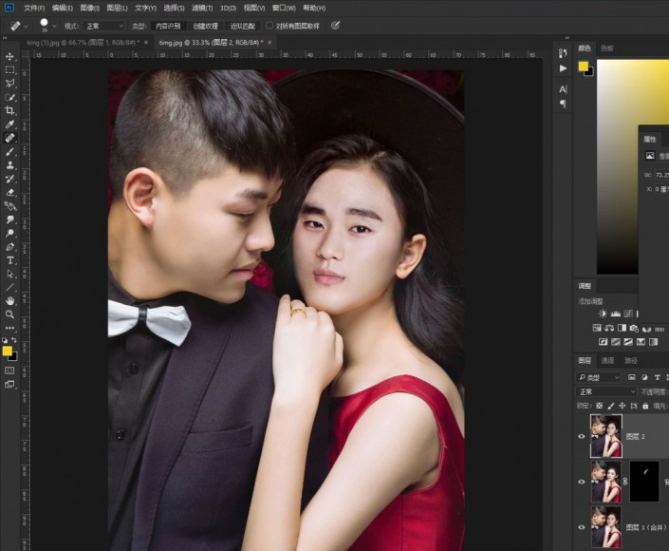669x551 pixels.
Task: Choose the 近似匹配 type button
Action: (243, 26)
